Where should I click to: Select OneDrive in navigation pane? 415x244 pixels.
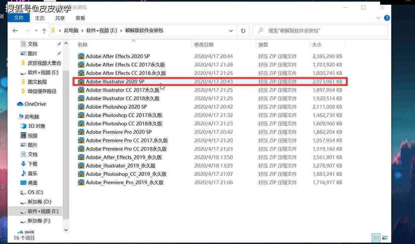point(35,104)
